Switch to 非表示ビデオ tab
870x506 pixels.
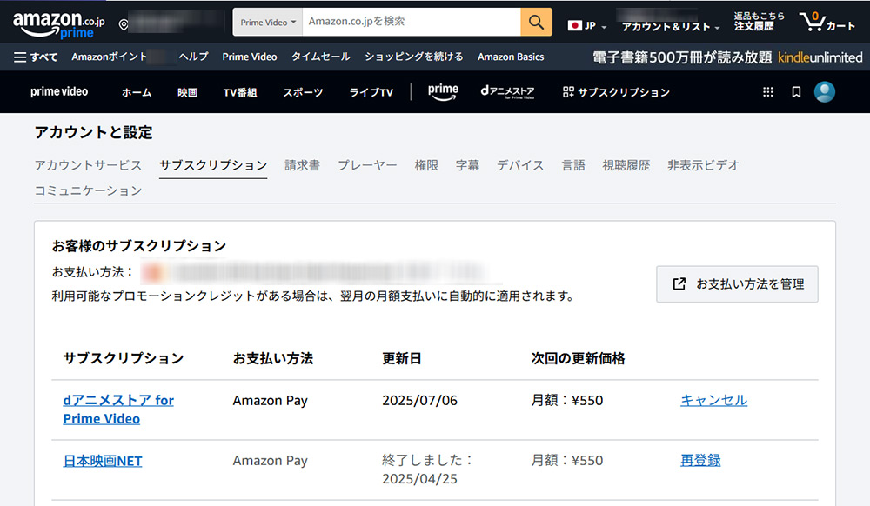703,165
